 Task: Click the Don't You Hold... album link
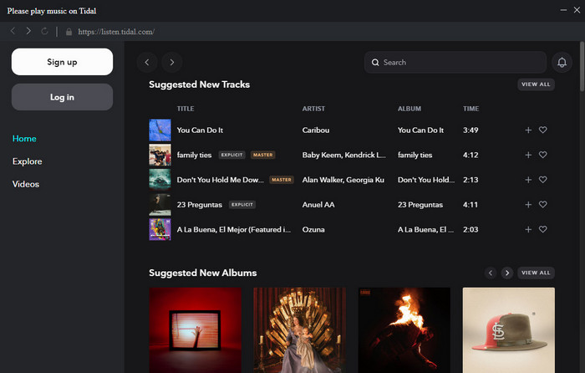(426, 180)
